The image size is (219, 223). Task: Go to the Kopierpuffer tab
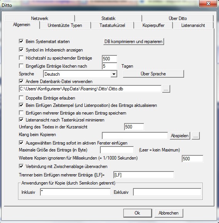click(x=153, y=25)
